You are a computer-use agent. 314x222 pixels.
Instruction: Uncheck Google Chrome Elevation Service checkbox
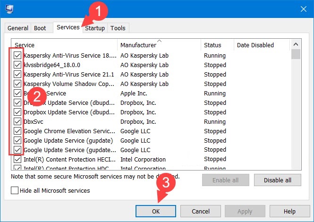17,131
